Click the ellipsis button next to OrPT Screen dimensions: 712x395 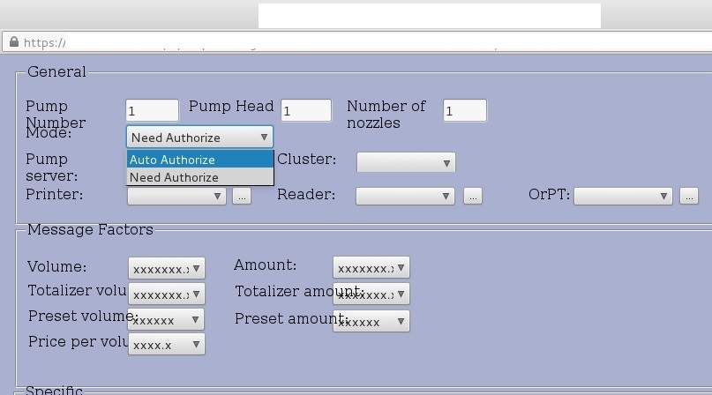point(689,196)
